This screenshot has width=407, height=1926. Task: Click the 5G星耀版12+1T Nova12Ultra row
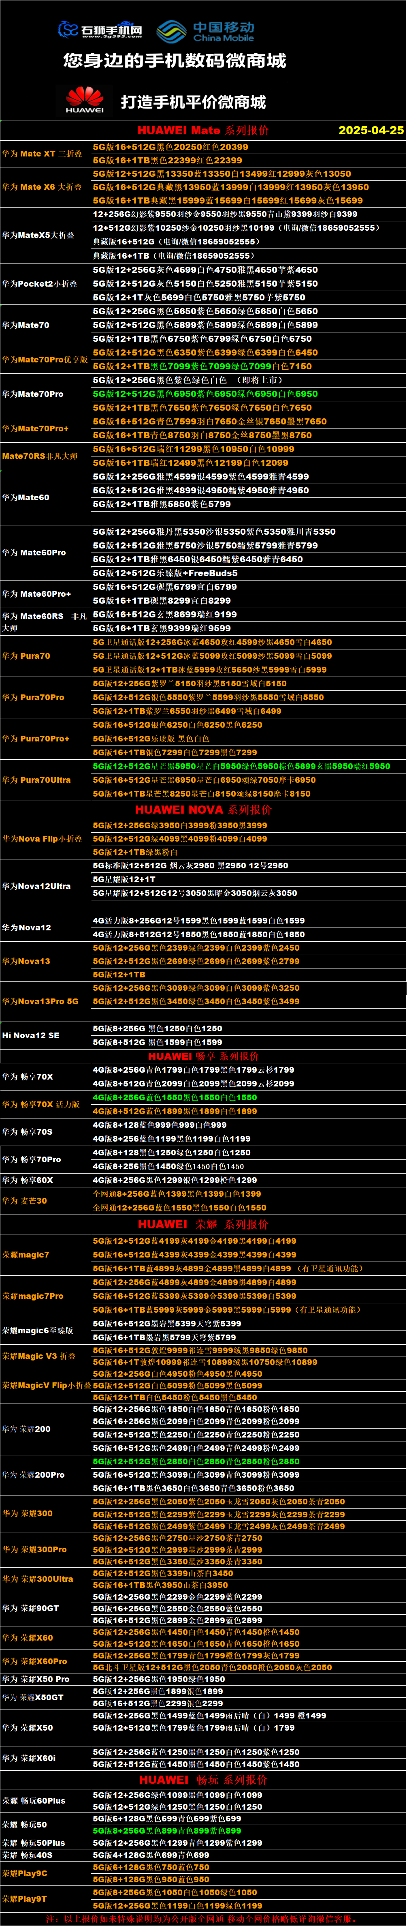248,879
